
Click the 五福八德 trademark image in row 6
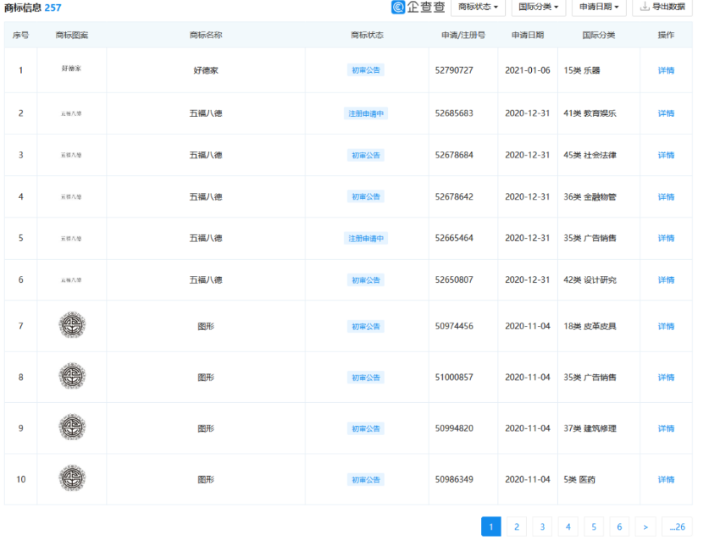71,280
